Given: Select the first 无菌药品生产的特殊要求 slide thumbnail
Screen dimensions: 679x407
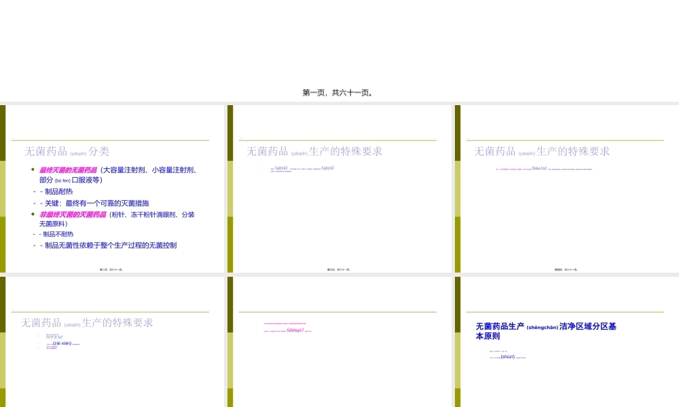Looking at the screenshot, I should point(338,188).
